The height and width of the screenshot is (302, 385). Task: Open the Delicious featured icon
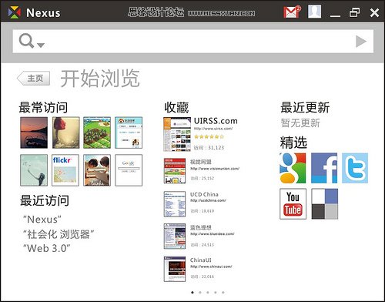coord(325,204)
